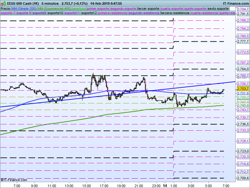
Task: Click the cuarta resistencia label
Action: pos(204,13)
